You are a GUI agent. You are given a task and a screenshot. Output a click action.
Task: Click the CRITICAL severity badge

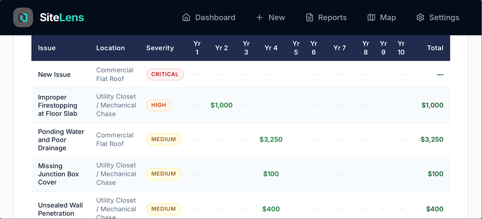tap(165, 74)
